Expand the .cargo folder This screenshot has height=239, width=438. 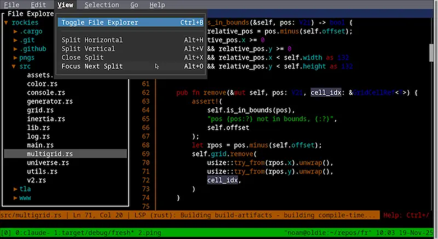[x=31, y=31]
